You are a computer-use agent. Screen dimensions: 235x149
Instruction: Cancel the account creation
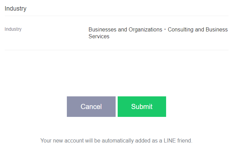pos(91,107)
